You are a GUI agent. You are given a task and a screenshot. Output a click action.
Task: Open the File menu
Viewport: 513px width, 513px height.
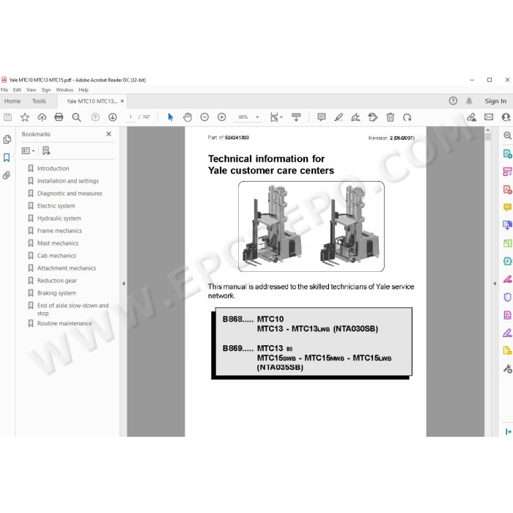coord(4,89)
